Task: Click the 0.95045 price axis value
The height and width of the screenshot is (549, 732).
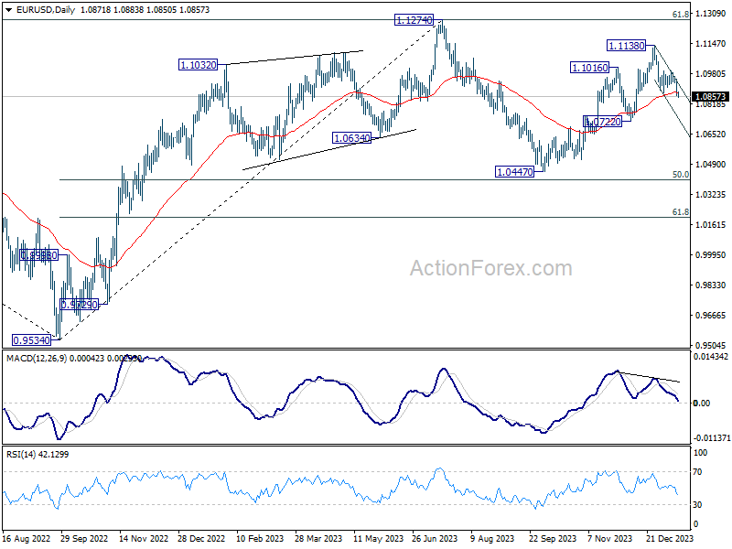Action: (x=711, y=346)
